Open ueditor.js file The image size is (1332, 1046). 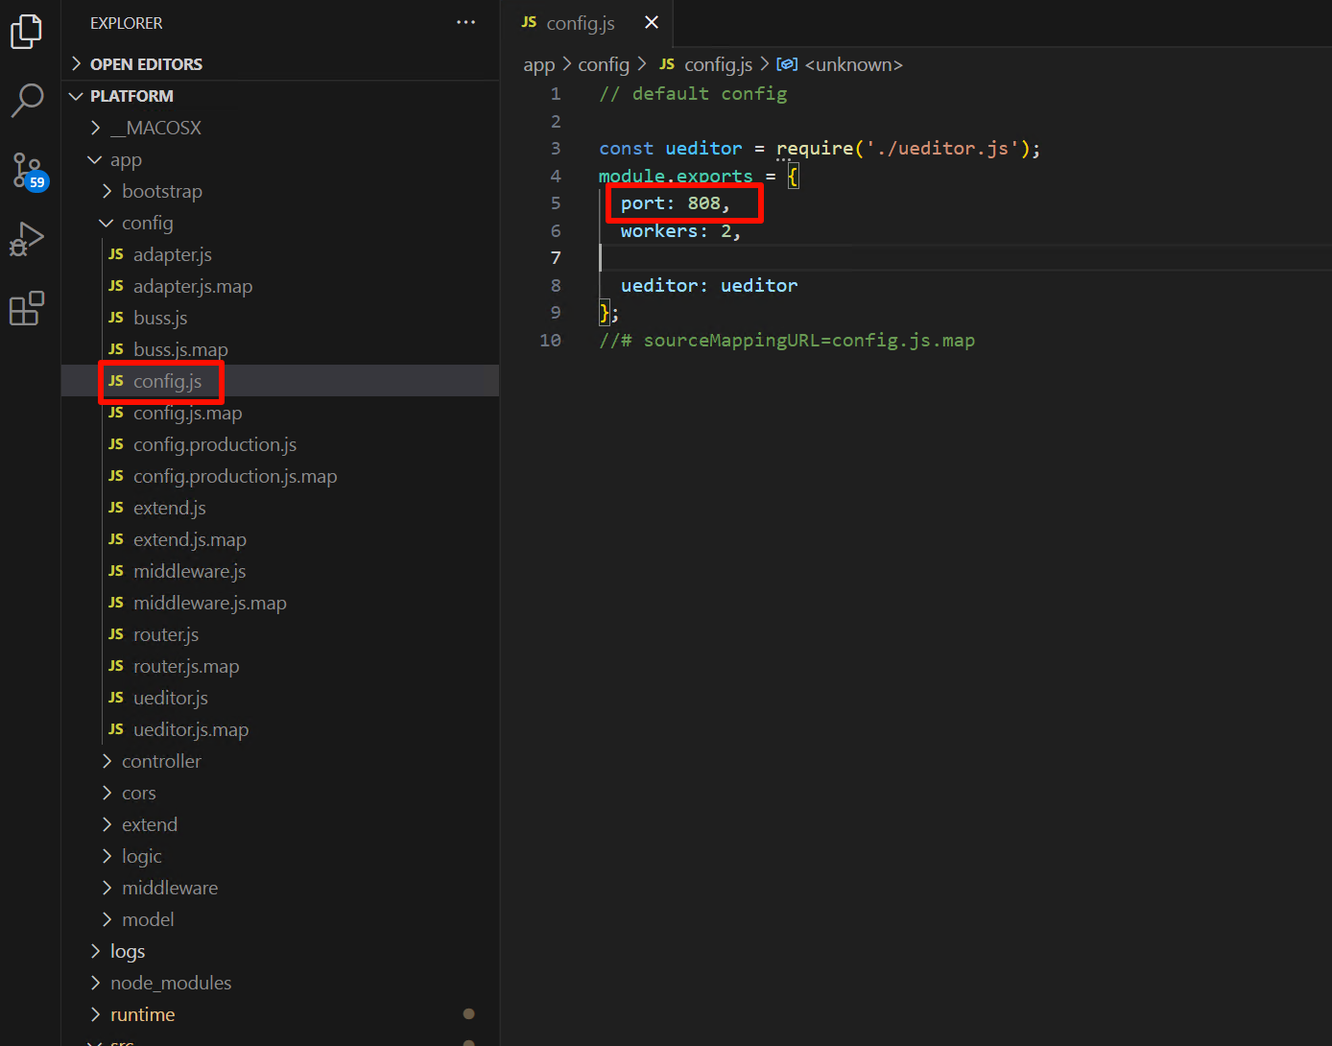[280, 698]
